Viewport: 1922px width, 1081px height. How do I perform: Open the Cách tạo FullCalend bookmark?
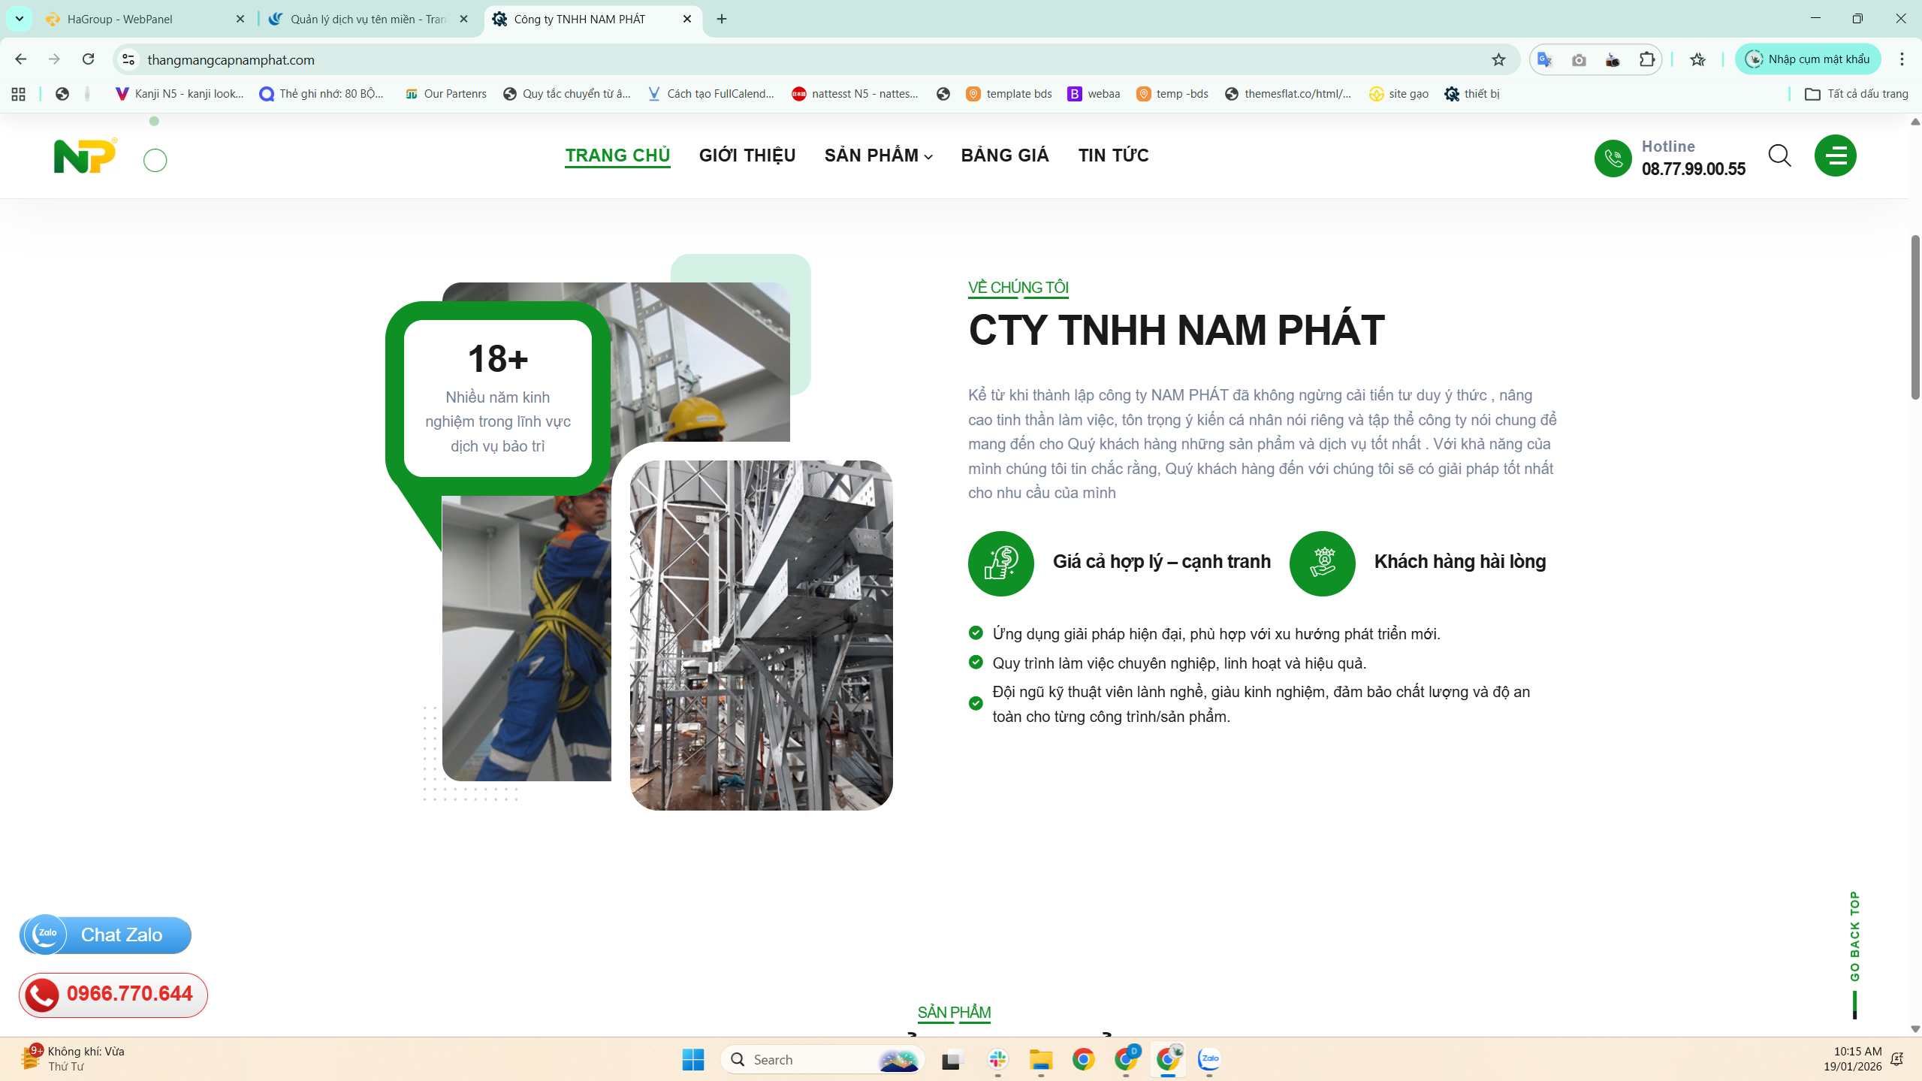coord(711,94)
